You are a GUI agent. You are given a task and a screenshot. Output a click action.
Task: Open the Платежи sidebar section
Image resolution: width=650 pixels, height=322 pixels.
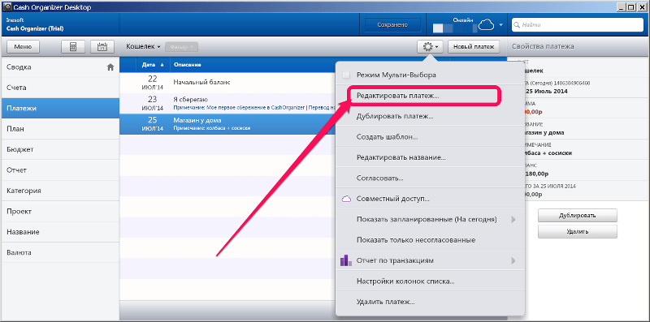59,109
